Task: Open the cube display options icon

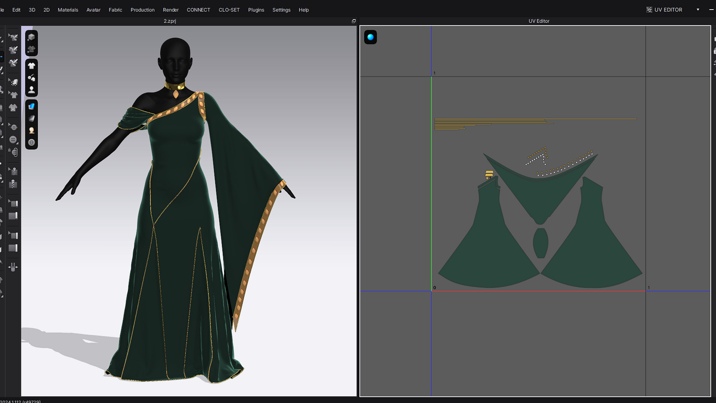Action: (32, 37)
